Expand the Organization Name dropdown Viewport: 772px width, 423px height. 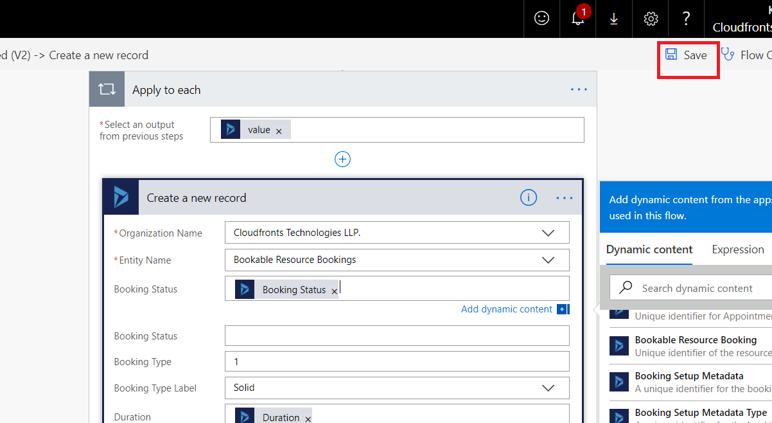[x=548, y=233]
